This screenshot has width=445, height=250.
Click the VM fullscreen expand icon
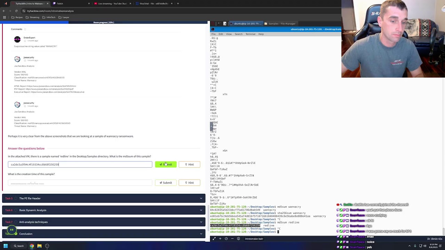click(214, 239)
